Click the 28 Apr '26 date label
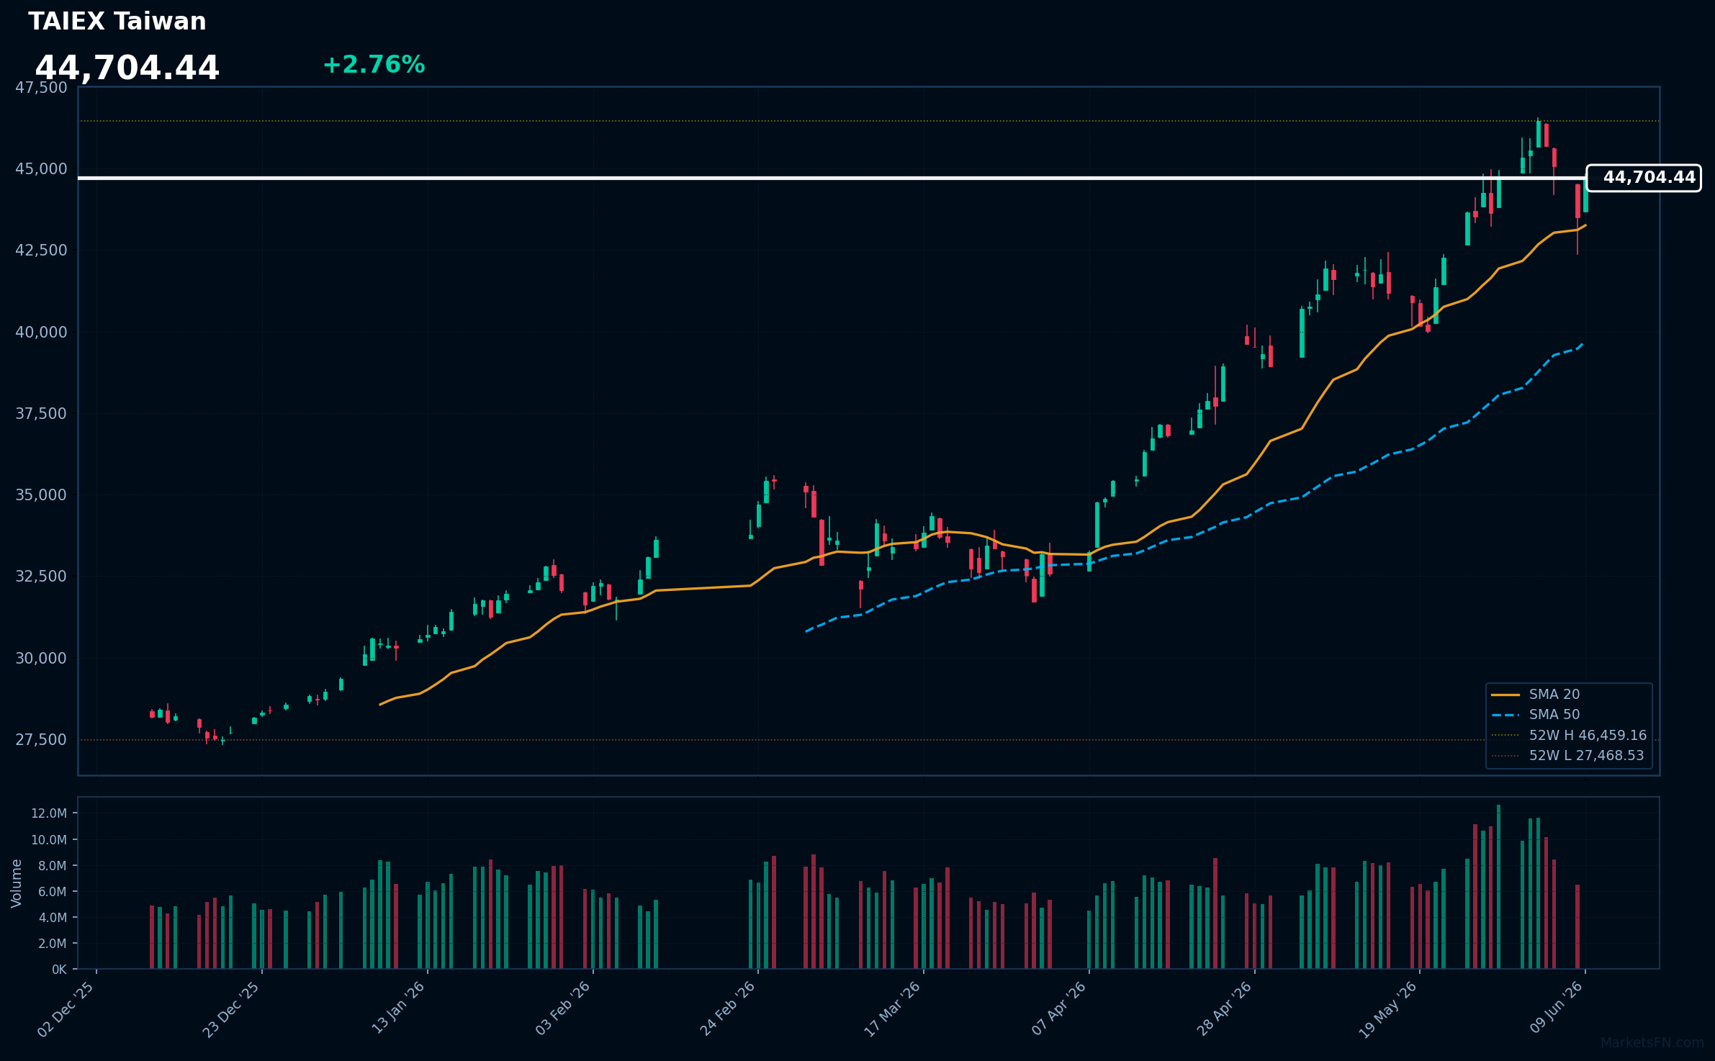The image size is (1715, 1061). 1224,1009
